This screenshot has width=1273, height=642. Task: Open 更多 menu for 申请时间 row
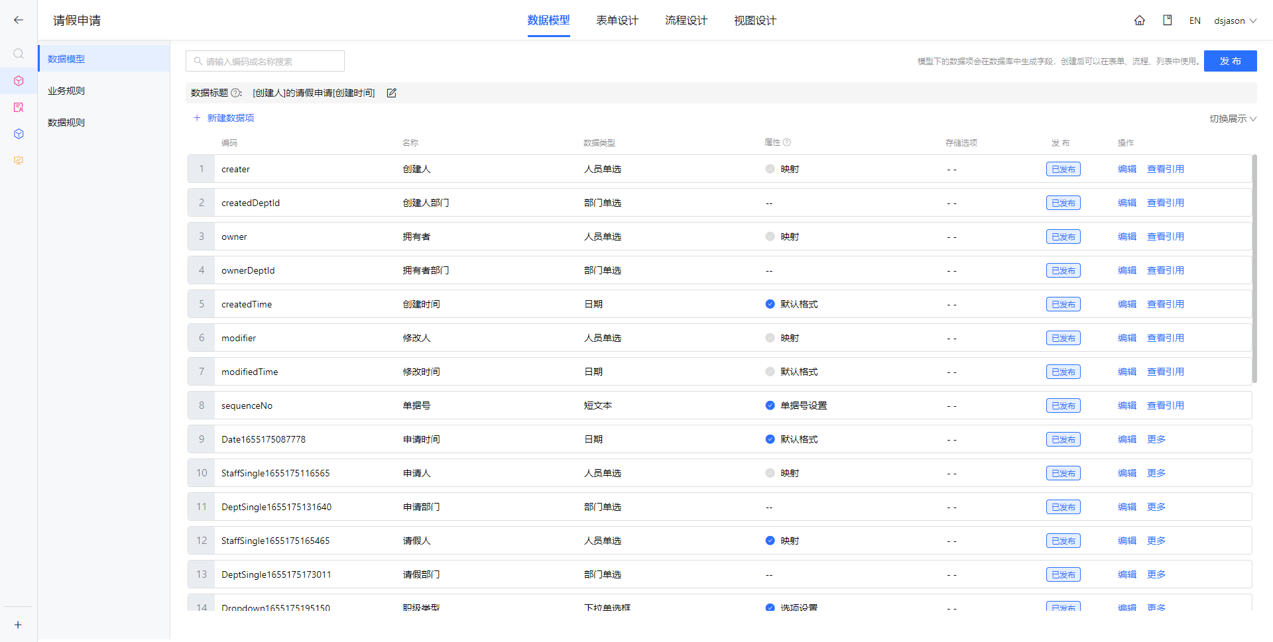point(1156,439)
